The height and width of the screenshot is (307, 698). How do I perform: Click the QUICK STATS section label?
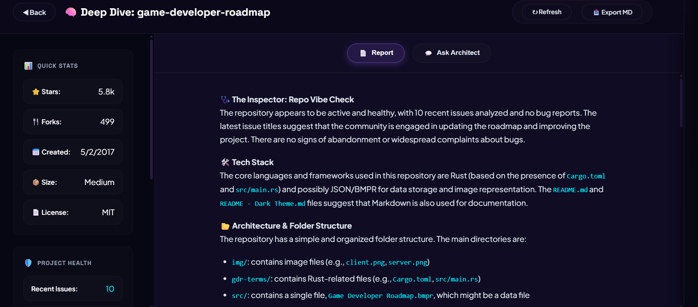coord(58,66)
